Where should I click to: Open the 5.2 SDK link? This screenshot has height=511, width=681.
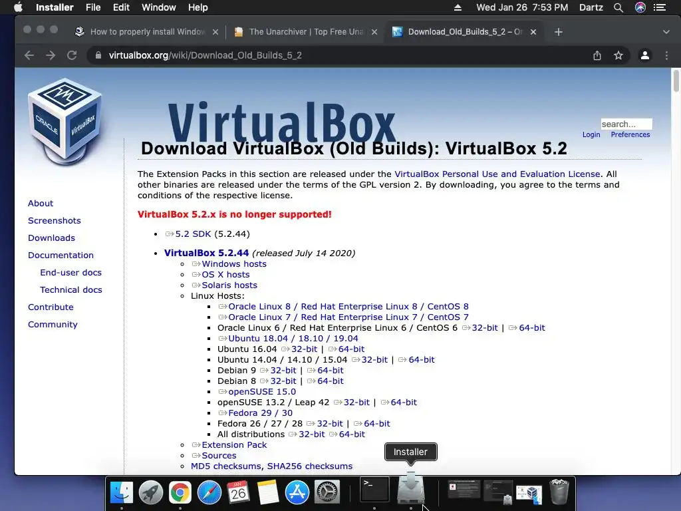pyautogui.click(x=193, y=234)
